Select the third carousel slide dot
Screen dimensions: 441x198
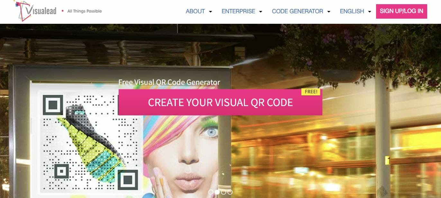click(x=224, y=192)
